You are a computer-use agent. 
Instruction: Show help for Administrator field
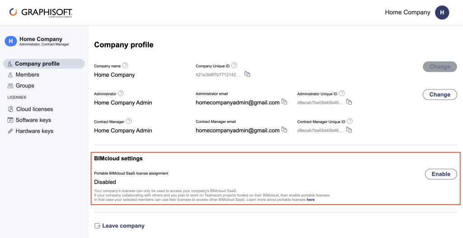click(121, 93)
